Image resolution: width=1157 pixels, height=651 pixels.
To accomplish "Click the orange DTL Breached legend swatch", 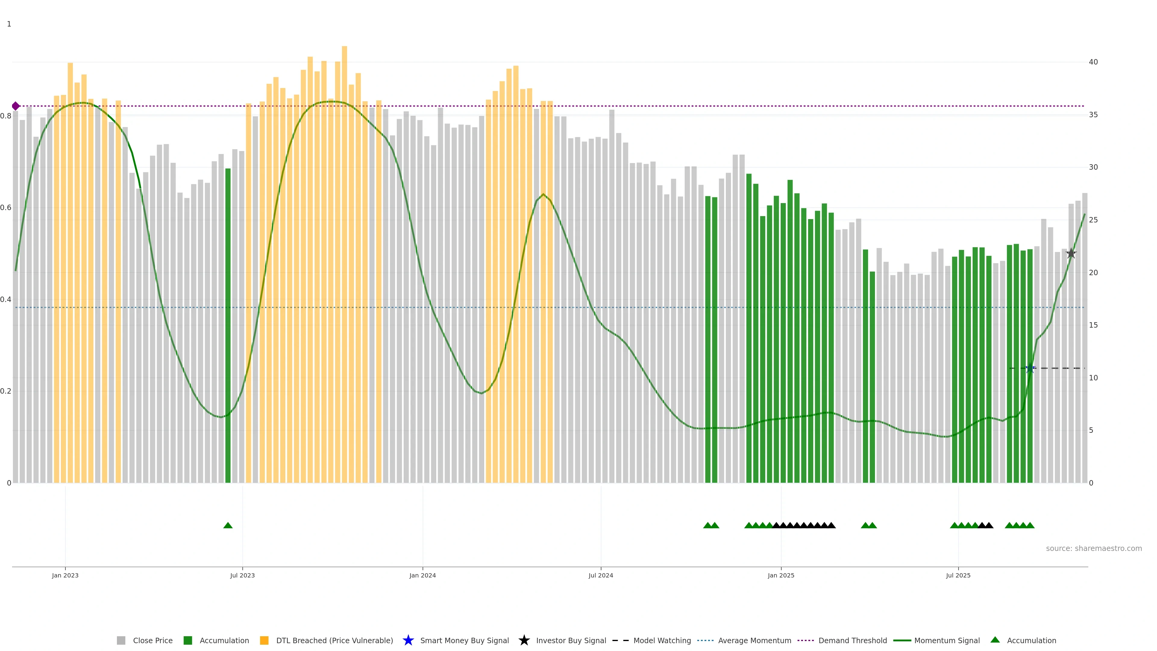I will point(264,640).
